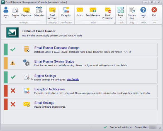Open the Email Permission icon
The image size is (163, 131).
(x=108, y=10)
